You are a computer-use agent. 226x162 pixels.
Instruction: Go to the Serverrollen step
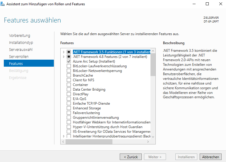19,56
